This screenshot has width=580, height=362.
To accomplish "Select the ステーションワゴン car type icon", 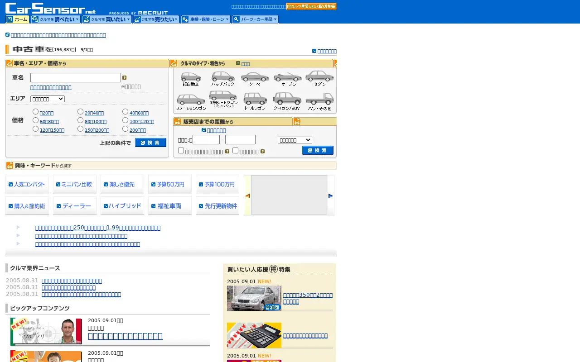I will pos(191,102).
